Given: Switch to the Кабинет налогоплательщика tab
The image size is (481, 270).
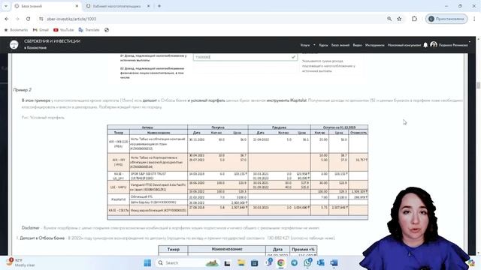Looking at the screenshot, I should [117, 6].
